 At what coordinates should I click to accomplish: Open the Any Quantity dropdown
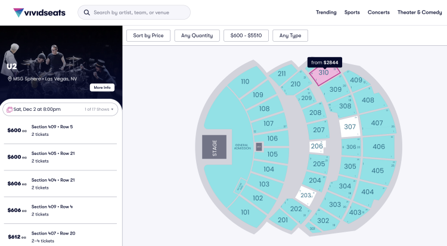point(197,36)
